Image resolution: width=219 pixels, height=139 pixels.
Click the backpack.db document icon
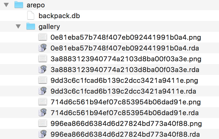click(x=31, y=16)
